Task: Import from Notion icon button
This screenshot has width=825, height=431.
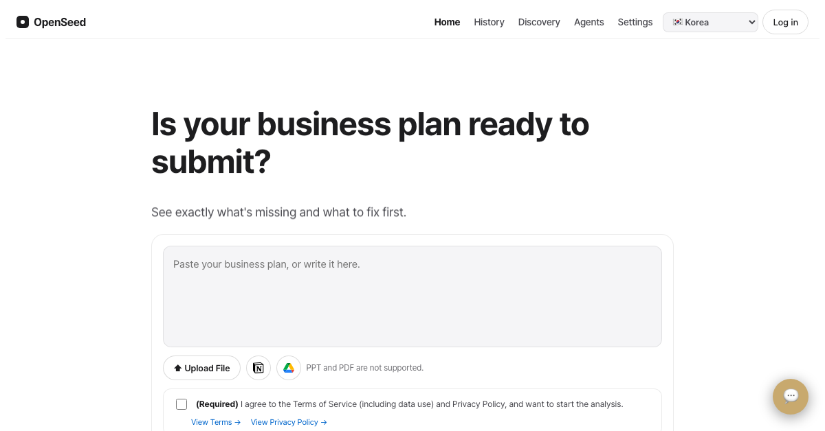Action: pos(258,368)
